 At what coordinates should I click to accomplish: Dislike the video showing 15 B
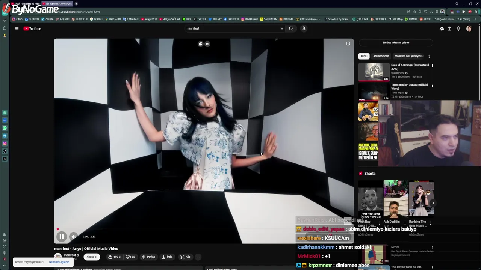[130, 257]
